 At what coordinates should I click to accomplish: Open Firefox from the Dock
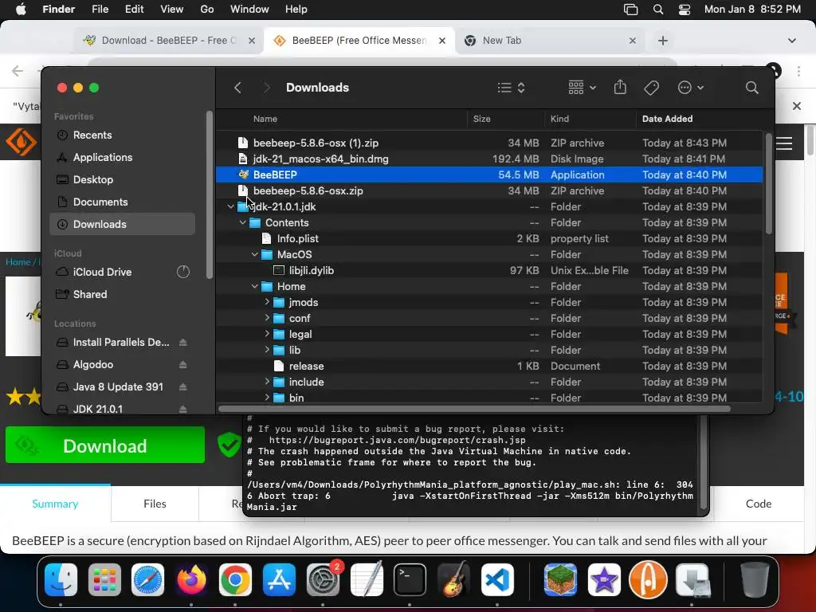191,580
